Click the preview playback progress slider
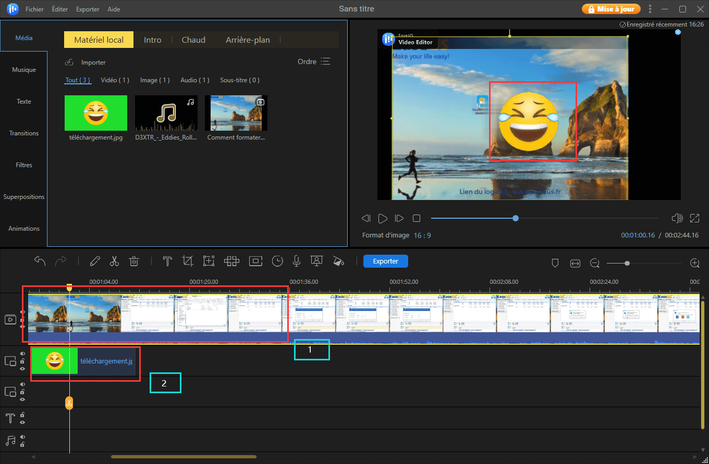Viewport: 709px width, 464px height. click(544, 218)
